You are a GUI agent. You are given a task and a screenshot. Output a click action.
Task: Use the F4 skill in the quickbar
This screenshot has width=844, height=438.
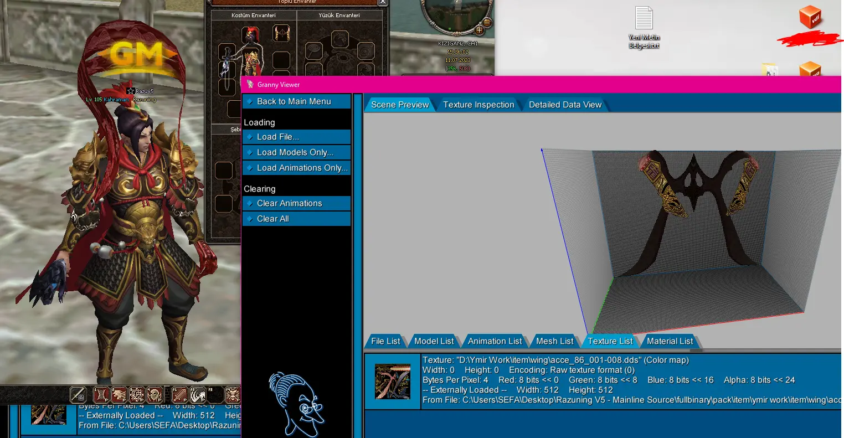coord(233,395)
